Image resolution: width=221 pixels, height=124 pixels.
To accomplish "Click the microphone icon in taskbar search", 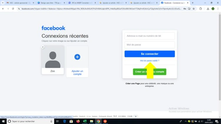I will tap(51, 121).
